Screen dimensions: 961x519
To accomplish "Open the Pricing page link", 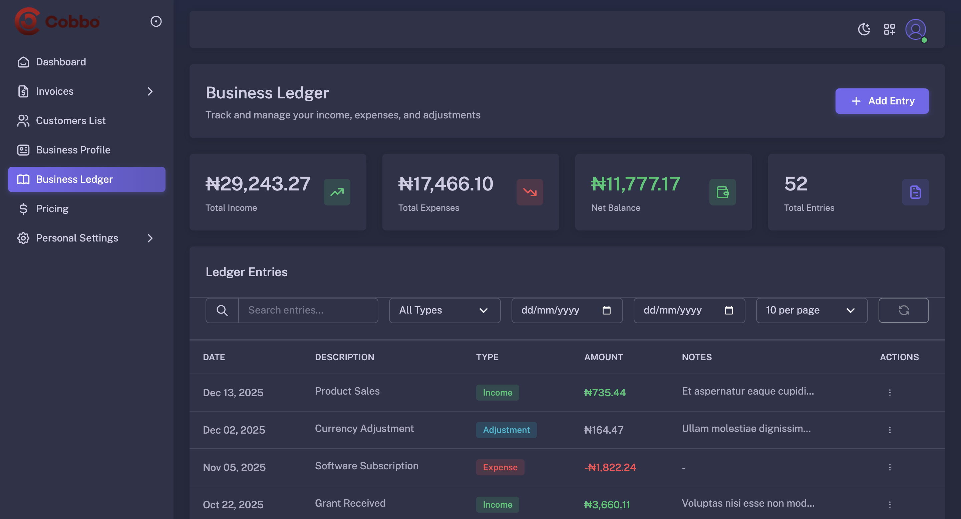I will click(x=52, y=208).
